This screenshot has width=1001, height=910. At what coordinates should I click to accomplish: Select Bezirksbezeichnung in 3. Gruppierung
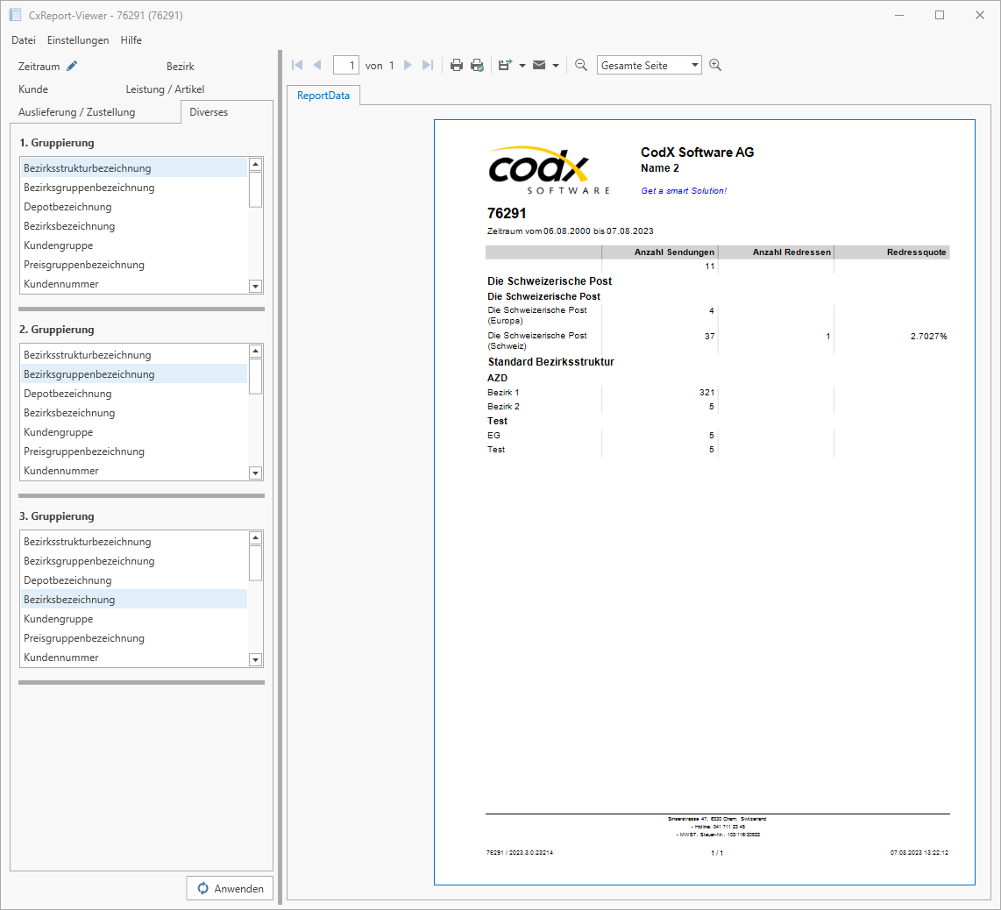point(134,599)
